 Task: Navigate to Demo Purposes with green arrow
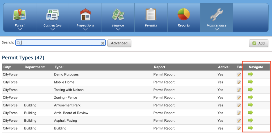point(251,74)
